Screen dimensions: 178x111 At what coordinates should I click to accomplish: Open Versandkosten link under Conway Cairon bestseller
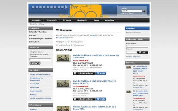click(x=138, y=87)
